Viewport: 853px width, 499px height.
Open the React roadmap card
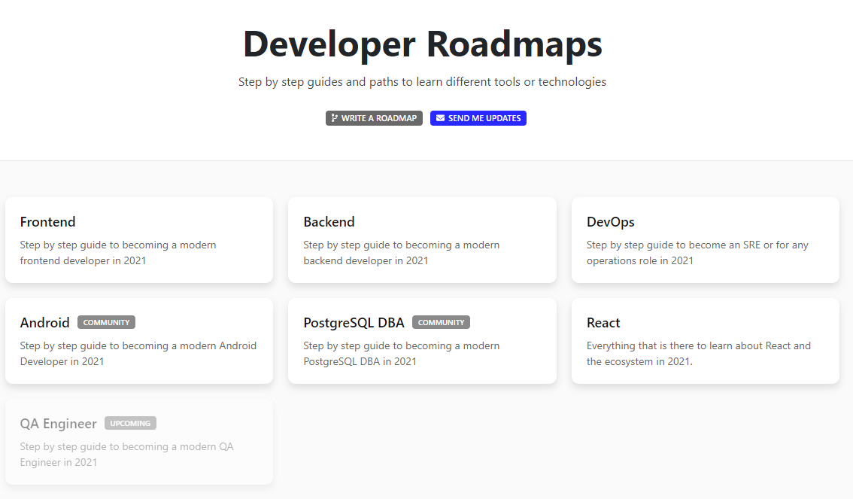point(706,341)
